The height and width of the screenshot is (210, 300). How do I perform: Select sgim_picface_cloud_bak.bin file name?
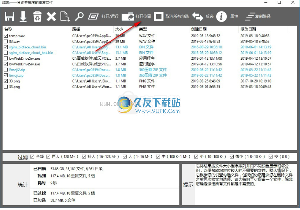[x=31, y=53]
